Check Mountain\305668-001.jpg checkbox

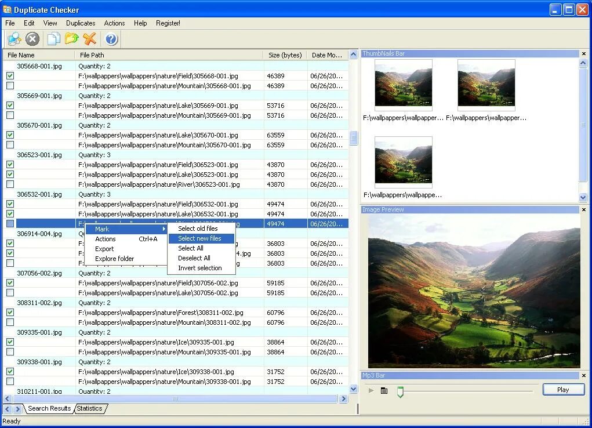(10, 86)
